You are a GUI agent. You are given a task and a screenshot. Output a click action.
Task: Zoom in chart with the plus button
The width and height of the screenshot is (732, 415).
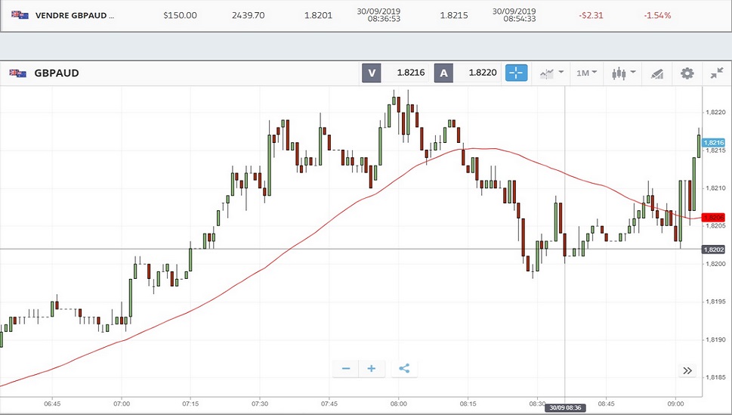(x=372, y=369)
